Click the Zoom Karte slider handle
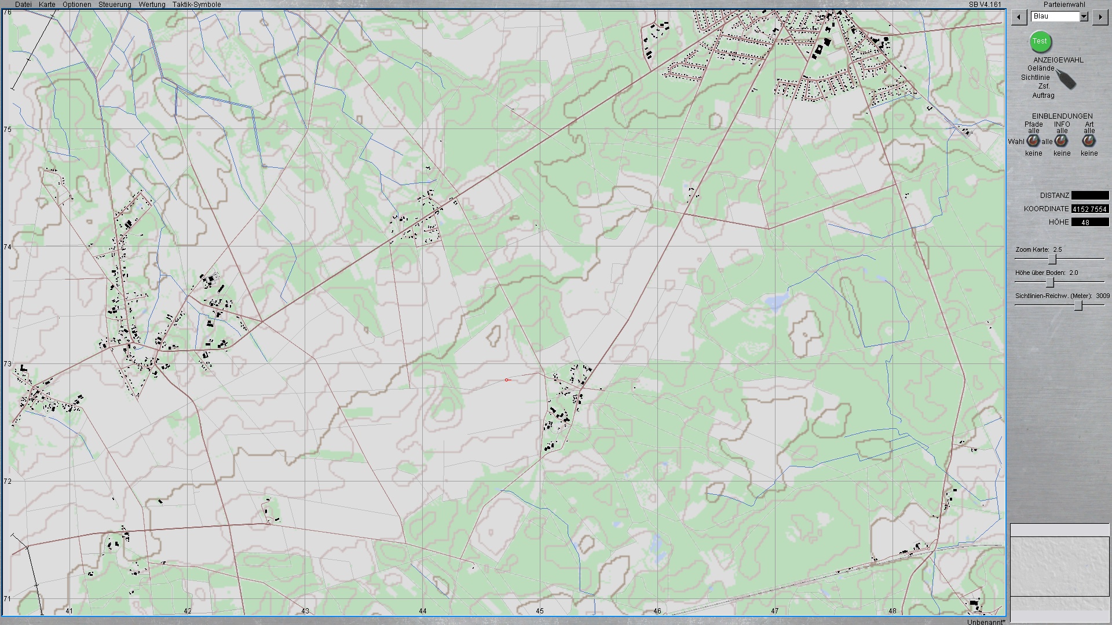 pos(1053,259)
